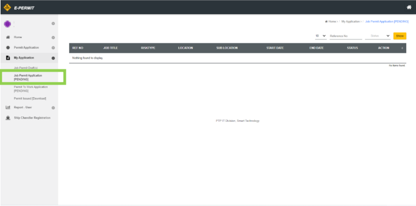Open the page size dropdown showing 10
The image size is (416, 206).
coord(321,36)
